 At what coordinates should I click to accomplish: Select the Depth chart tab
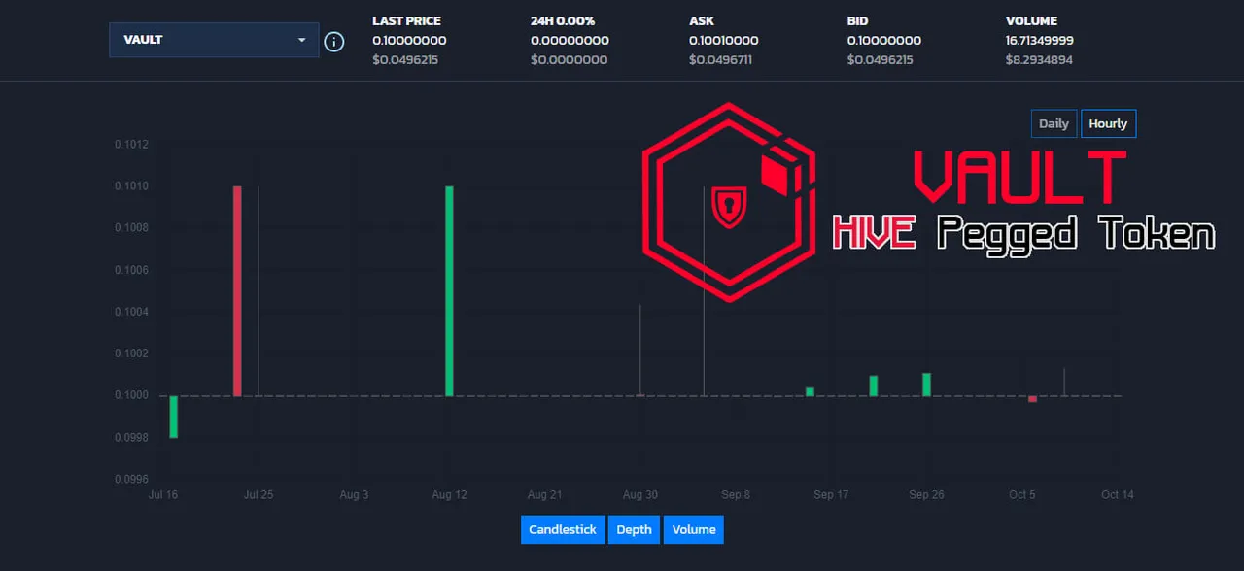click(634, 529)
